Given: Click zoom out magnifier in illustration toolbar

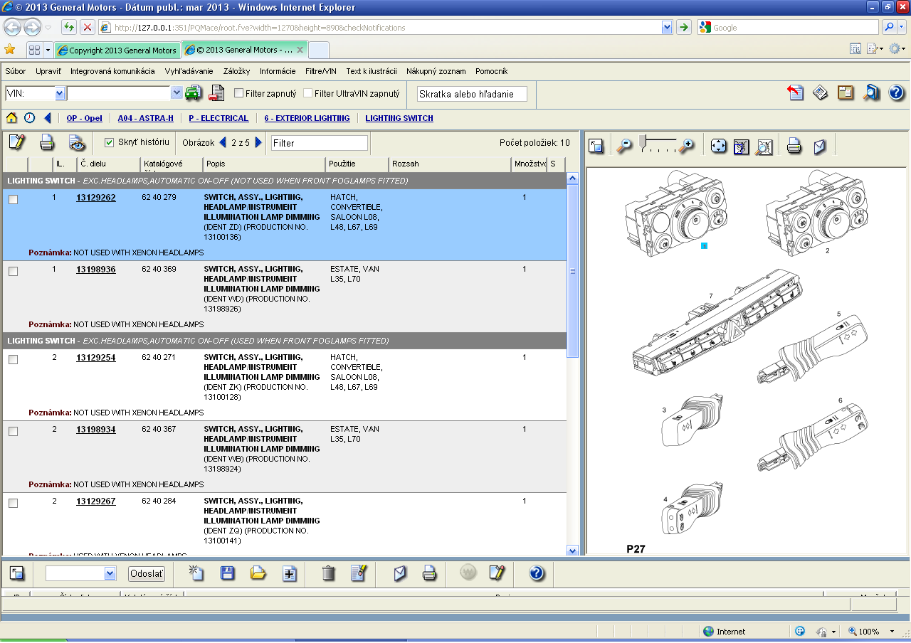Looking at the screenshot, I should click(624, 146).
